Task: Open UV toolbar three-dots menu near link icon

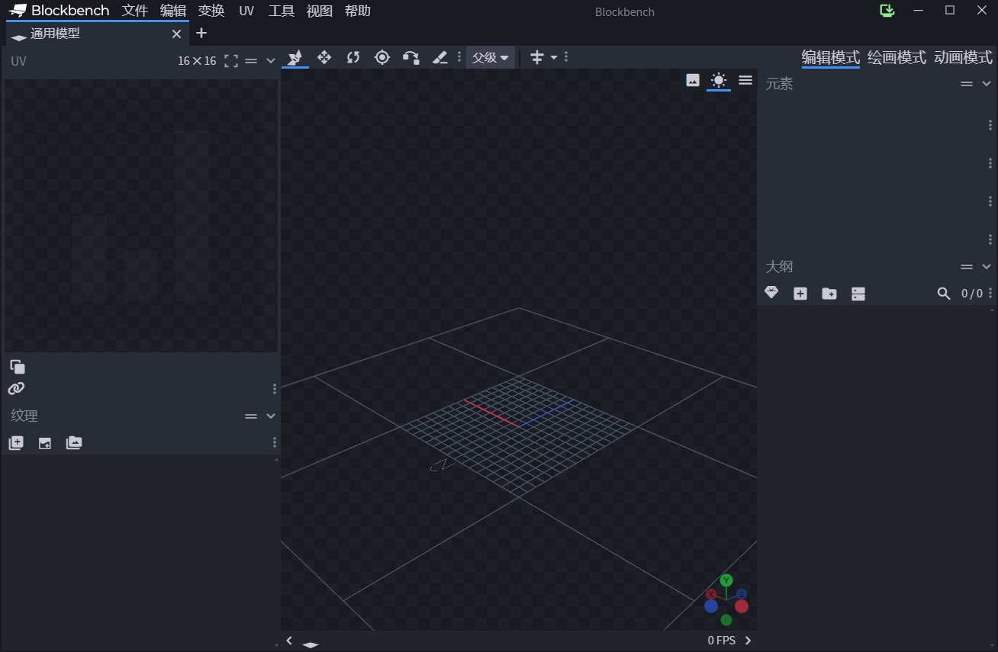Action: pyautogui.click(x=275, y=389)
